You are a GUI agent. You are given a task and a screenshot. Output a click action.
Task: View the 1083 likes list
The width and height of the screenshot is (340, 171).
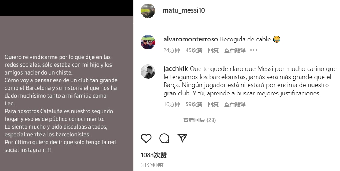tap(154, 155)
